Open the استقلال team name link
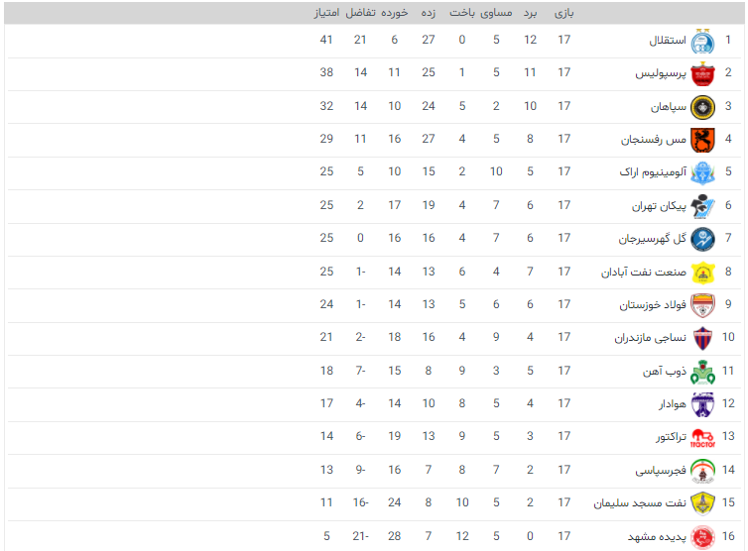Screen dimensions: 748x551 click(668, 41)
